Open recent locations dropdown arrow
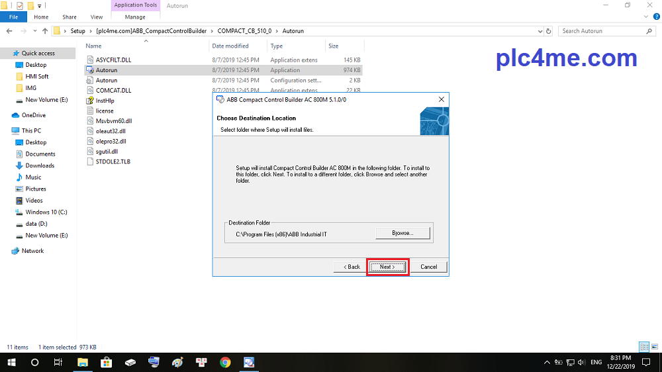This screenshot has height=372, width=662. tap(34, 31)
